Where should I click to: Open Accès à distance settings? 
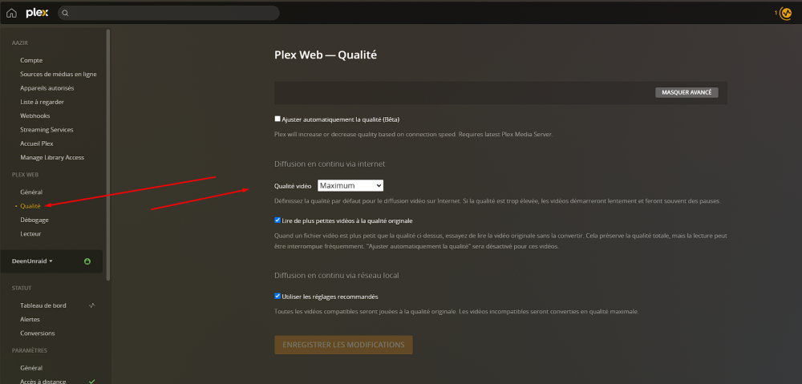coord(43,382)
